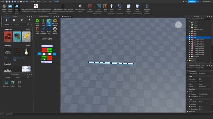Open the Avatar Importer
This screenshot has width=213, height=119.
(x=128, y=8)
